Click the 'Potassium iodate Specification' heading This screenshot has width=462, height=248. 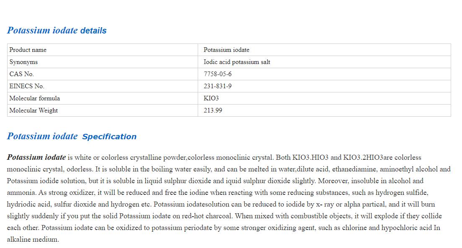[72, 136]
